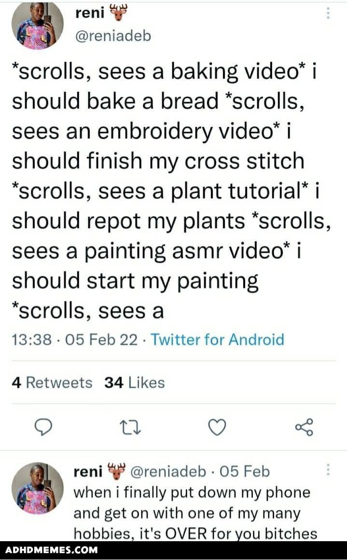
Task: Click the Twitter for Android link
Action: pyautogui.click(x=217, y=340)
